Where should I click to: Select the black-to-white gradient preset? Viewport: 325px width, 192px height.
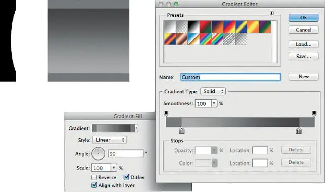point(193,26)
